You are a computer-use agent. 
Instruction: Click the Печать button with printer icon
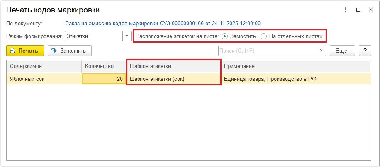[x=25, y=51]
